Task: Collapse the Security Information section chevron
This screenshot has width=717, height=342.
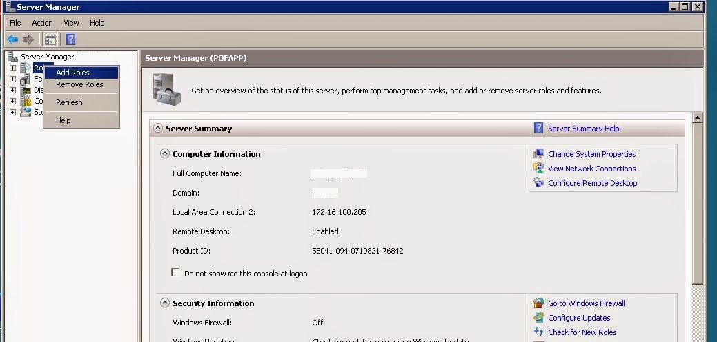Action: pos(165,303)
